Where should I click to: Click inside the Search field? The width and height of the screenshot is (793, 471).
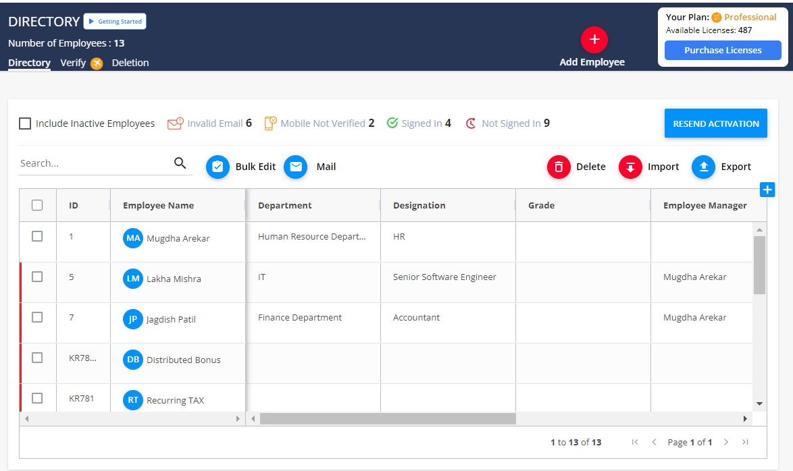click(88, 163)
